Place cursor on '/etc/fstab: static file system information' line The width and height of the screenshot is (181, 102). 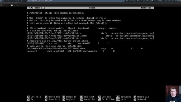coord(55,13)
